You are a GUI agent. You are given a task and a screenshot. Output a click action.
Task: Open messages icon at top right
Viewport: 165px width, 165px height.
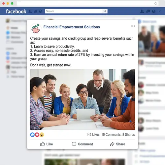pos(148,11)
